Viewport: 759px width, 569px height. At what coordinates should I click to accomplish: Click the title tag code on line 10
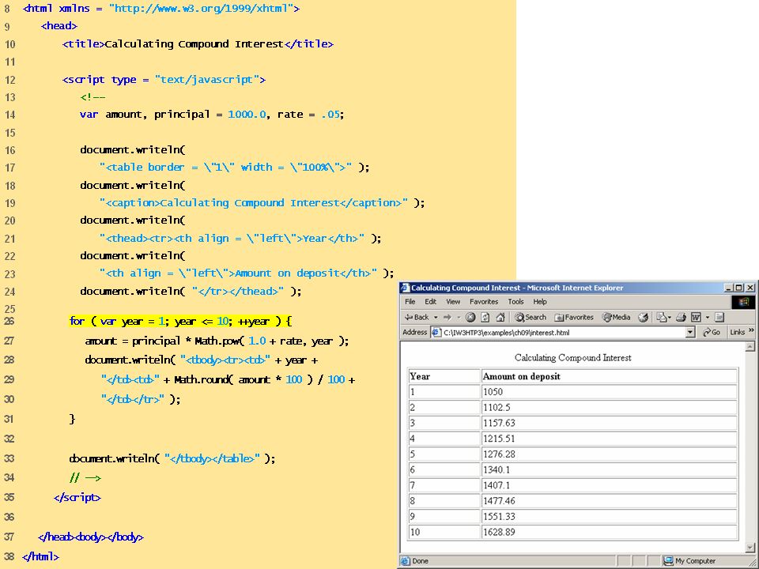[x=198, y=44]
